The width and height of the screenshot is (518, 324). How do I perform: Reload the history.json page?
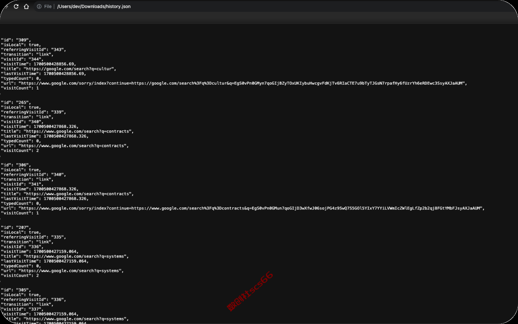point(16,6)
